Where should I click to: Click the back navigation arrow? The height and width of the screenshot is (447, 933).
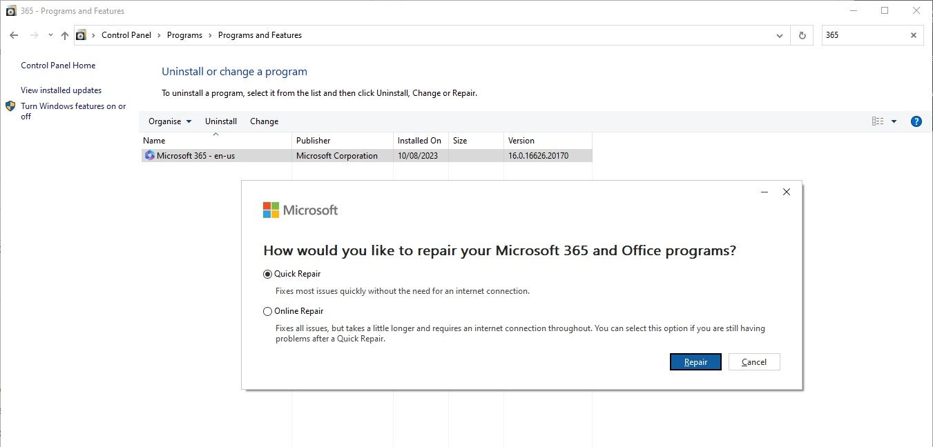pyautogui.click(x=14, y=34)
